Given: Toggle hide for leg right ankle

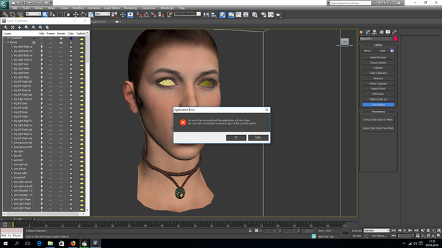Looking at the screenshot, I should click(x=41, y=69).
